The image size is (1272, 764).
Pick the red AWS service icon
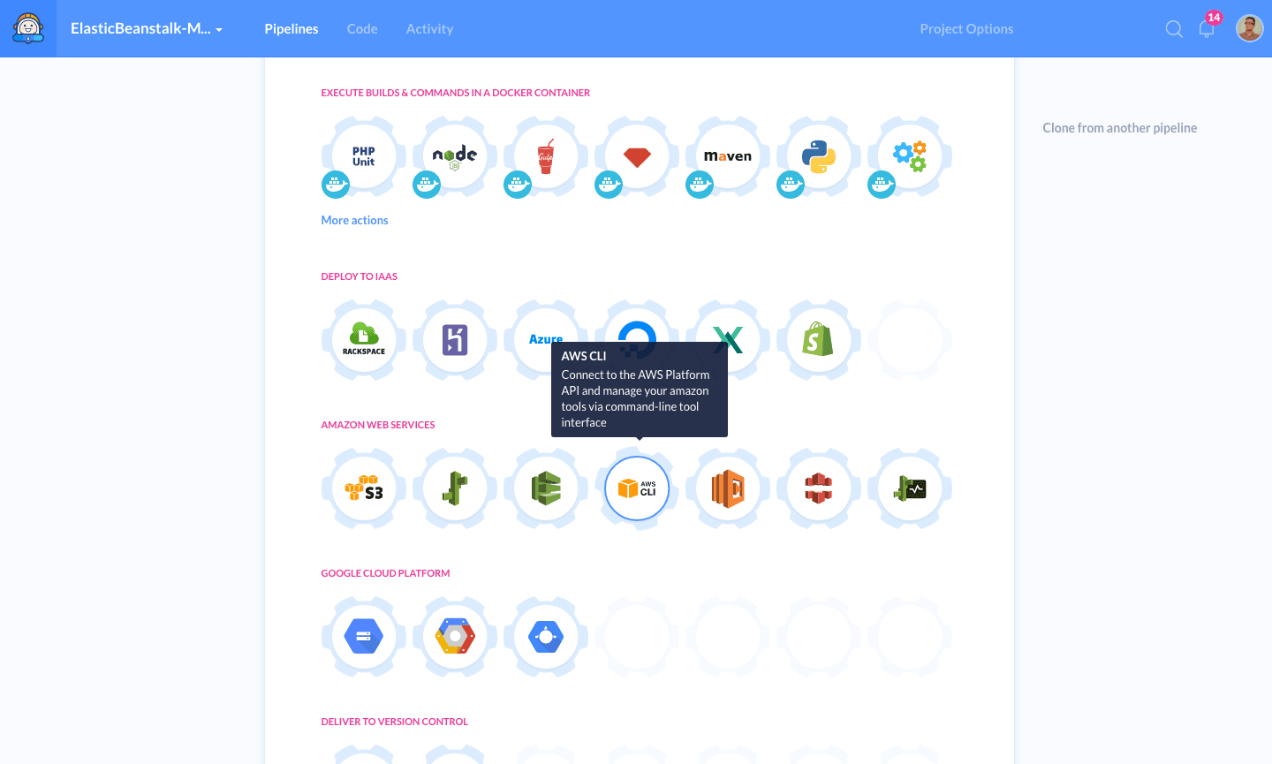(819, 488)
